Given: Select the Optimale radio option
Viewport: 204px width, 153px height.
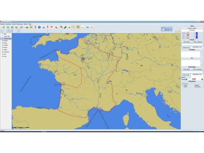Looking at the screenshot, I should 193,85.
